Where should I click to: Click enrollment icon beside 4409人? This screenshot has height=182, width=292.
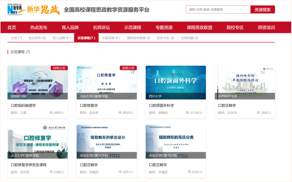51,113
